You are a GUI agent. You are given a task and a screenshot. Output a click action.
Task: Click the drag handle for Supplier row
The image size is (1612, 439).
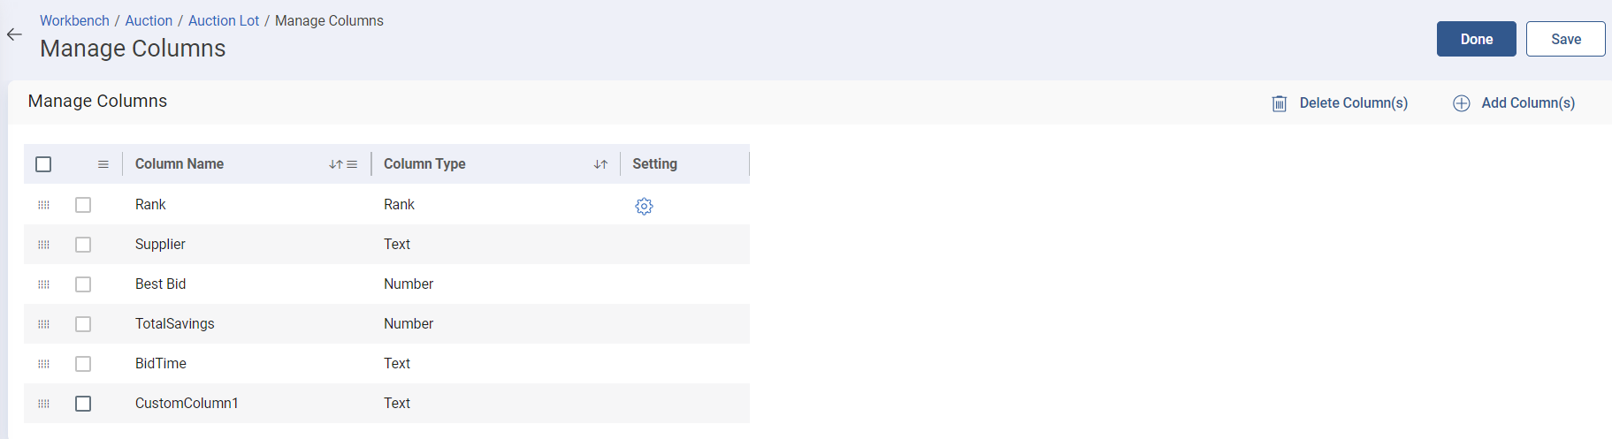[43, 245]
